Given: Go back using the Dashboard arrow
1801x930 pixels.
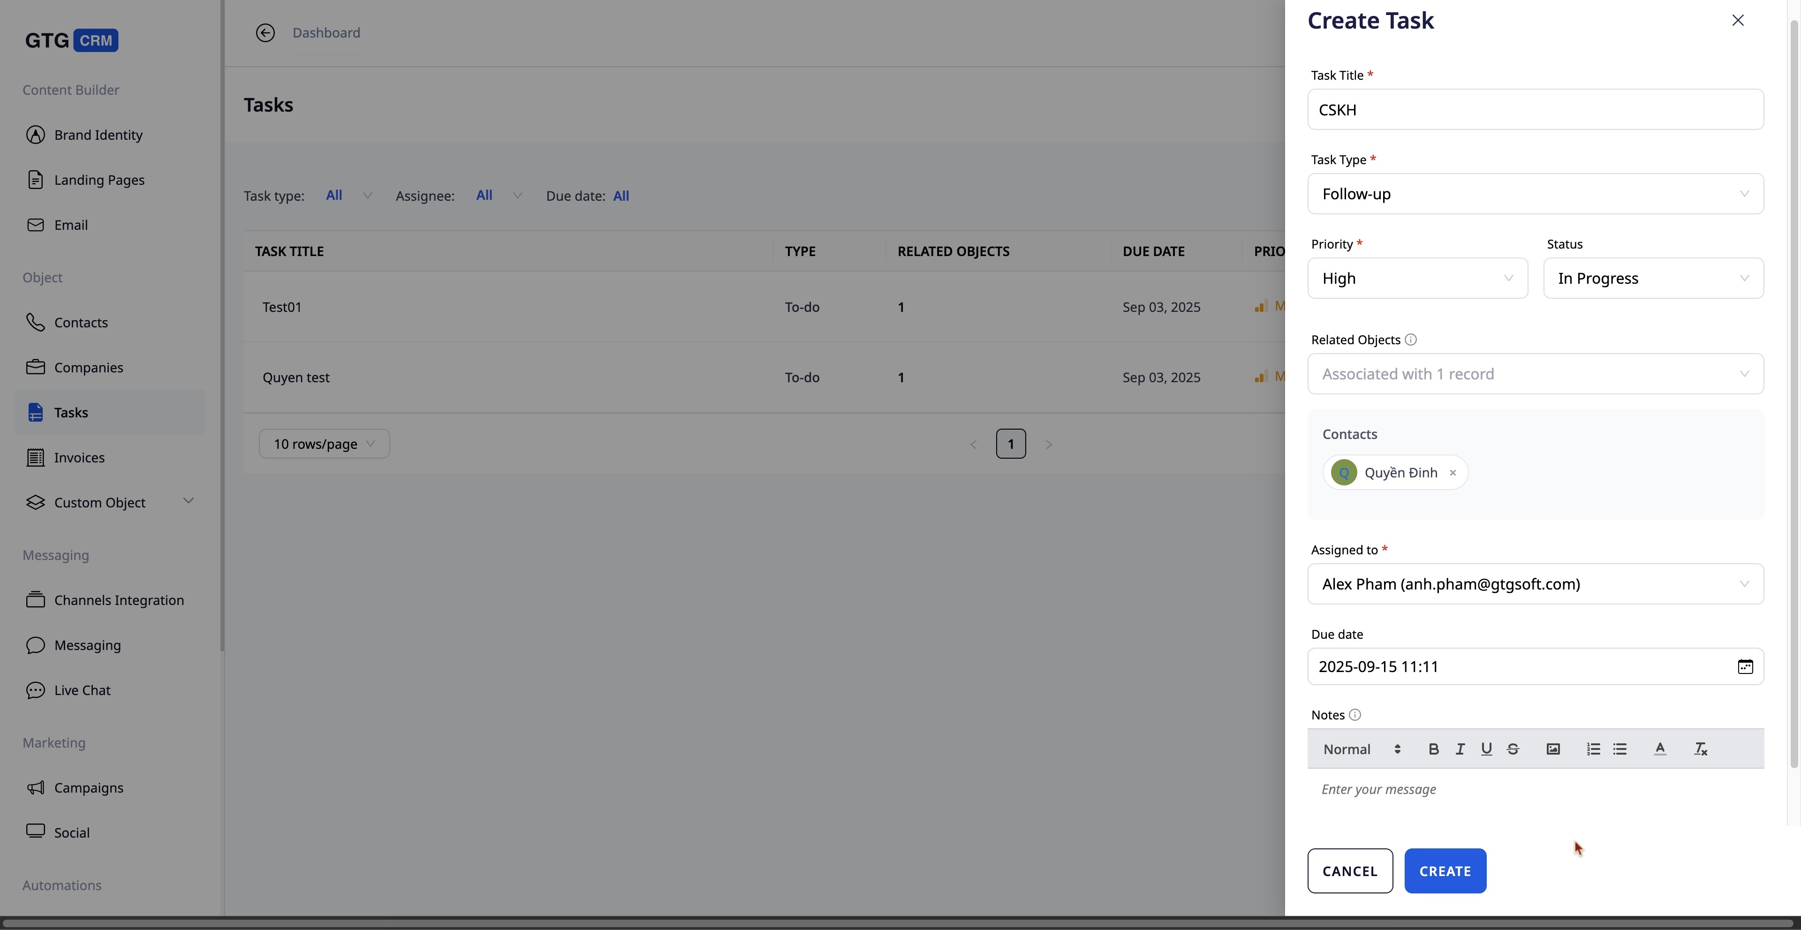Looking at the screenshot, I should click(x=265, y=33).
